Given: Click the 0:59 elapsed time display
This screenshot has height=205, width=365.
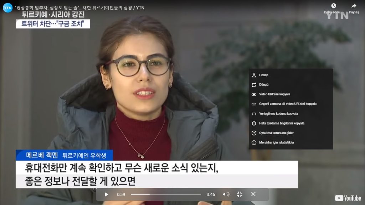Looking at the screenshot, I should click(x=121, y=194).
